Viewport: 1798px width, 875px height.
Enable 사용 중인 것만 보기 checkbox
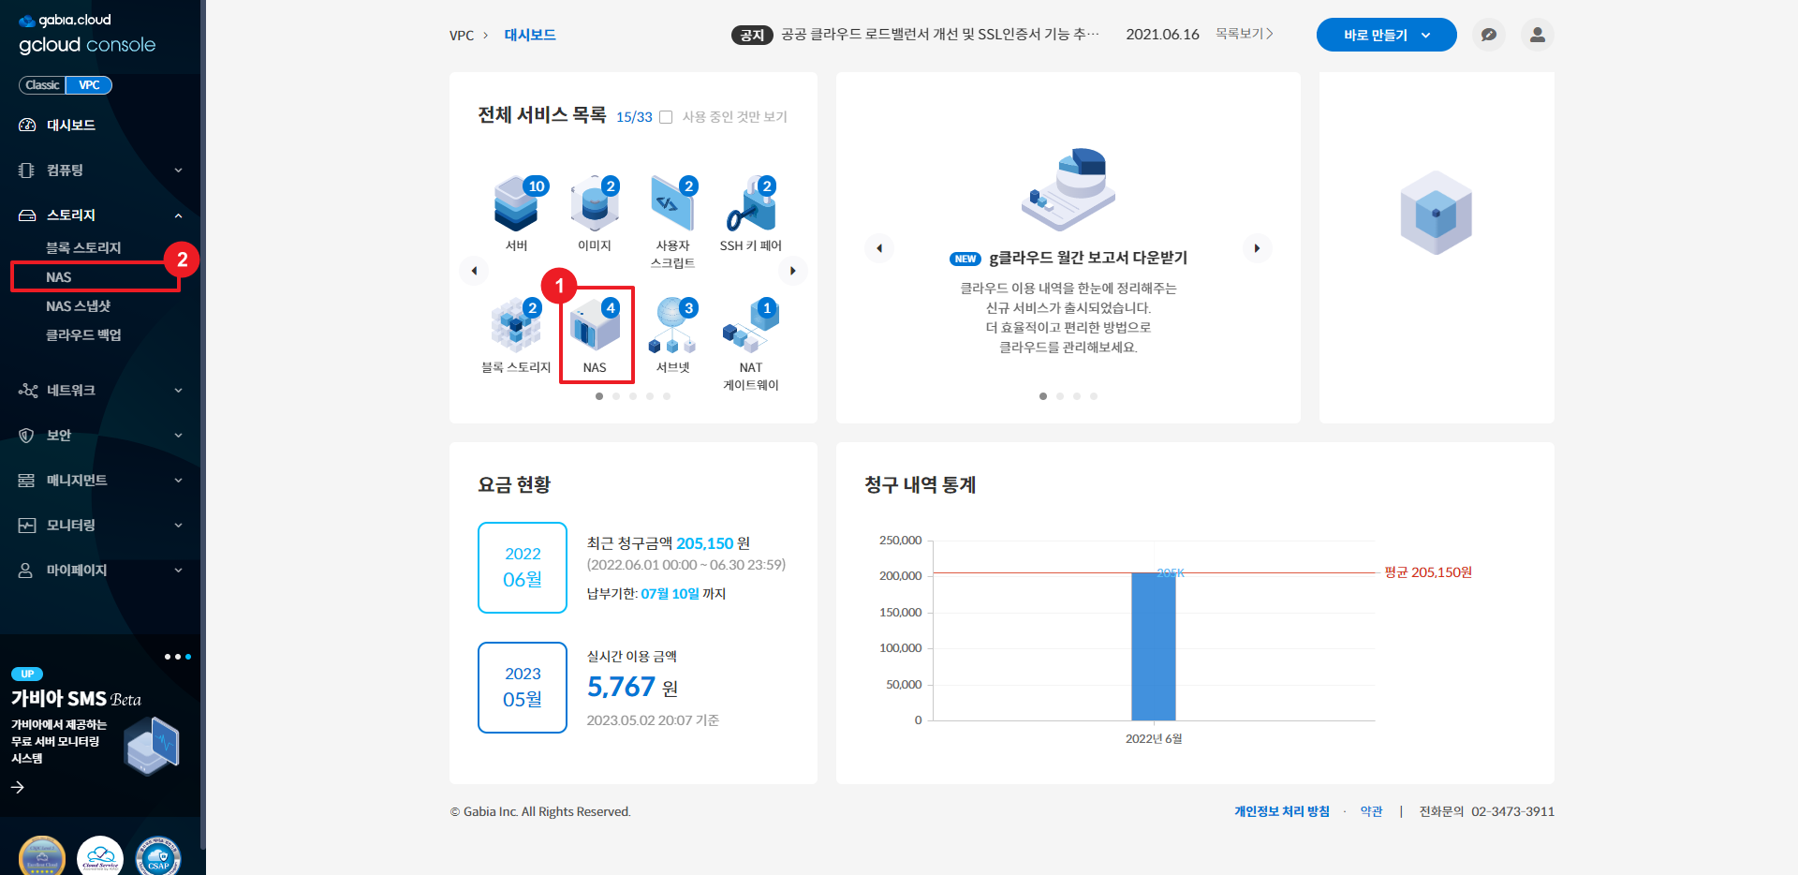(x=666, y=117)
